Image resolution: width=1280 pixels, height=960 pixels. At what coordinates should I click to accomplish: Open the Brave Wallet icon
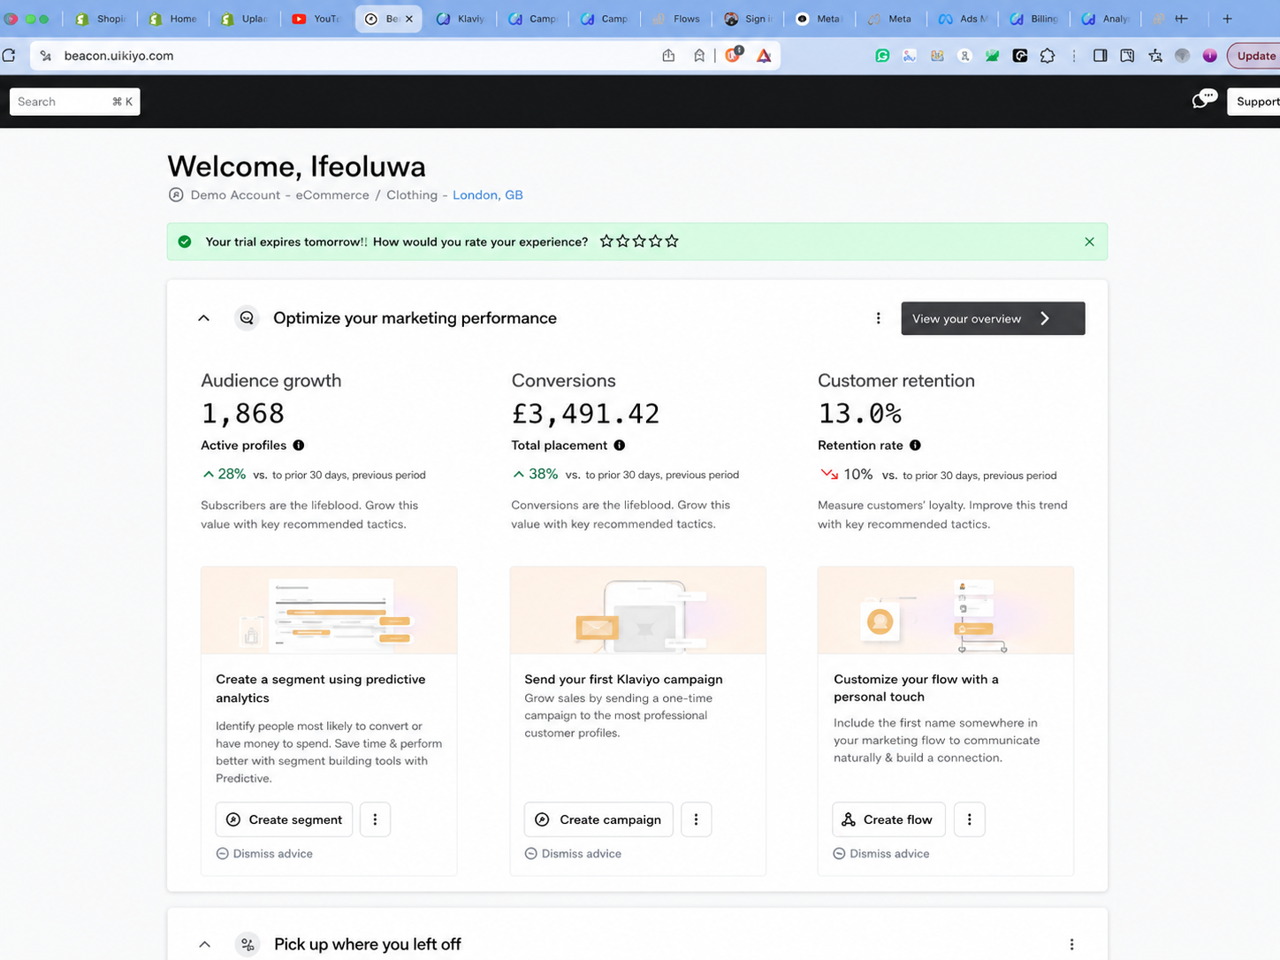1127,56
